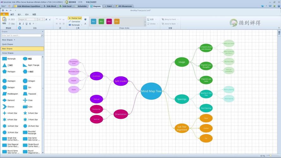Screen dimensions: 281x158
Task: Pick the Rounded Rectangle shape
Action: 30,133
